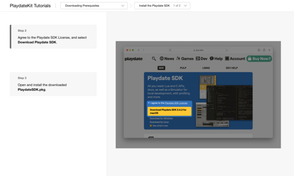Click the Playdate SDK heading text
The width and height of the screenshot is (294, 176).
pos(165,78)
